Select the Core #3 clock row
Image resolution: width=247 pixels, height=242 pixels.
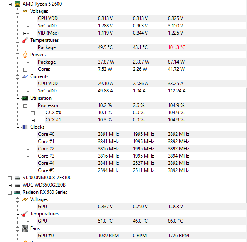(x=141, y=156)
